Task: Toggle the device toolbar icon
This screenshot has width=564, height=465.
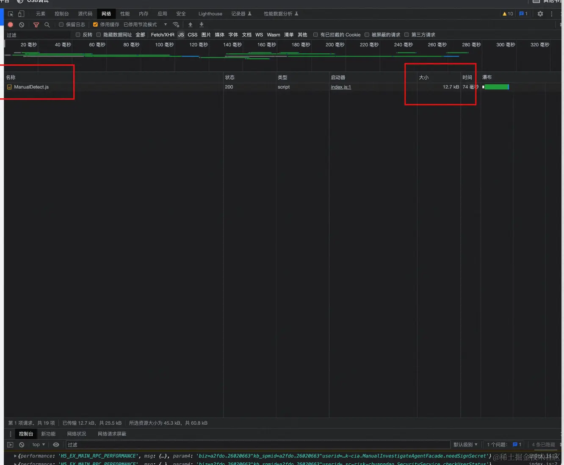Action: 21,14
